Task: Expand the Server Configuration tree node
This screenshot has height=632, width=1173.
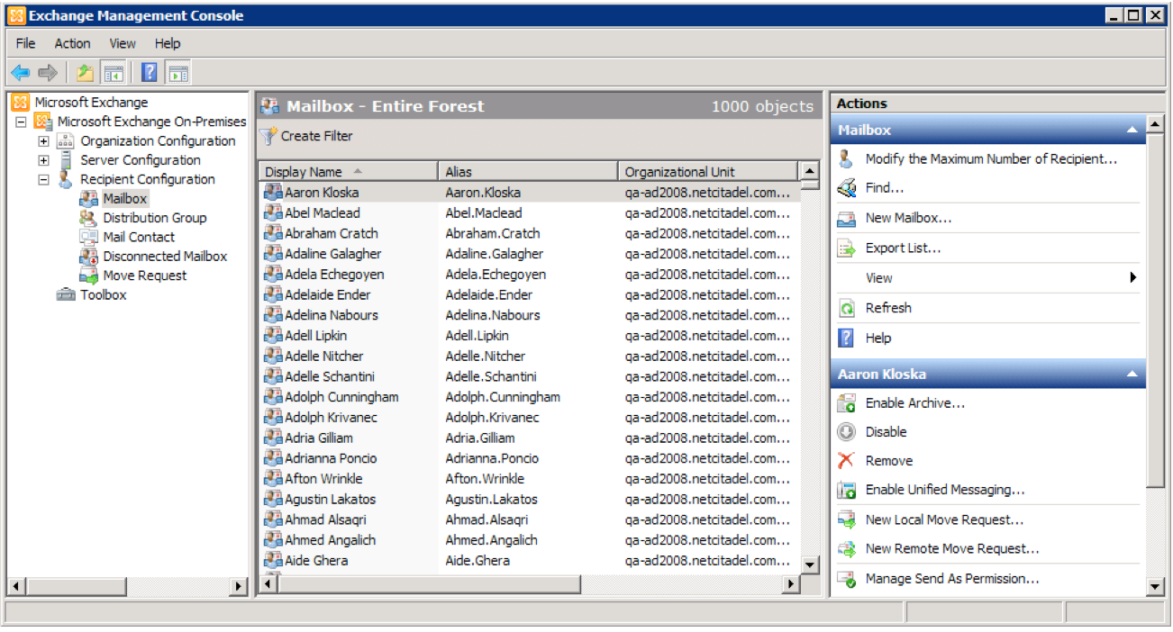Action: (43, 160)
